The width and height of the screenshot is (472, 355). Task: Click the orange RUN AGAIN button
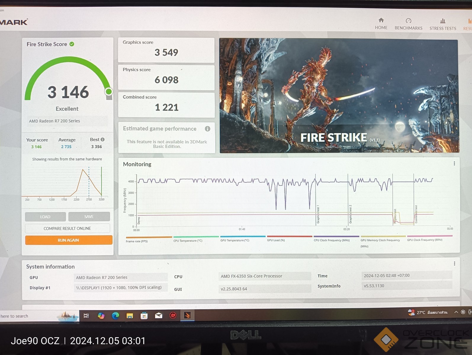(68, 240)
